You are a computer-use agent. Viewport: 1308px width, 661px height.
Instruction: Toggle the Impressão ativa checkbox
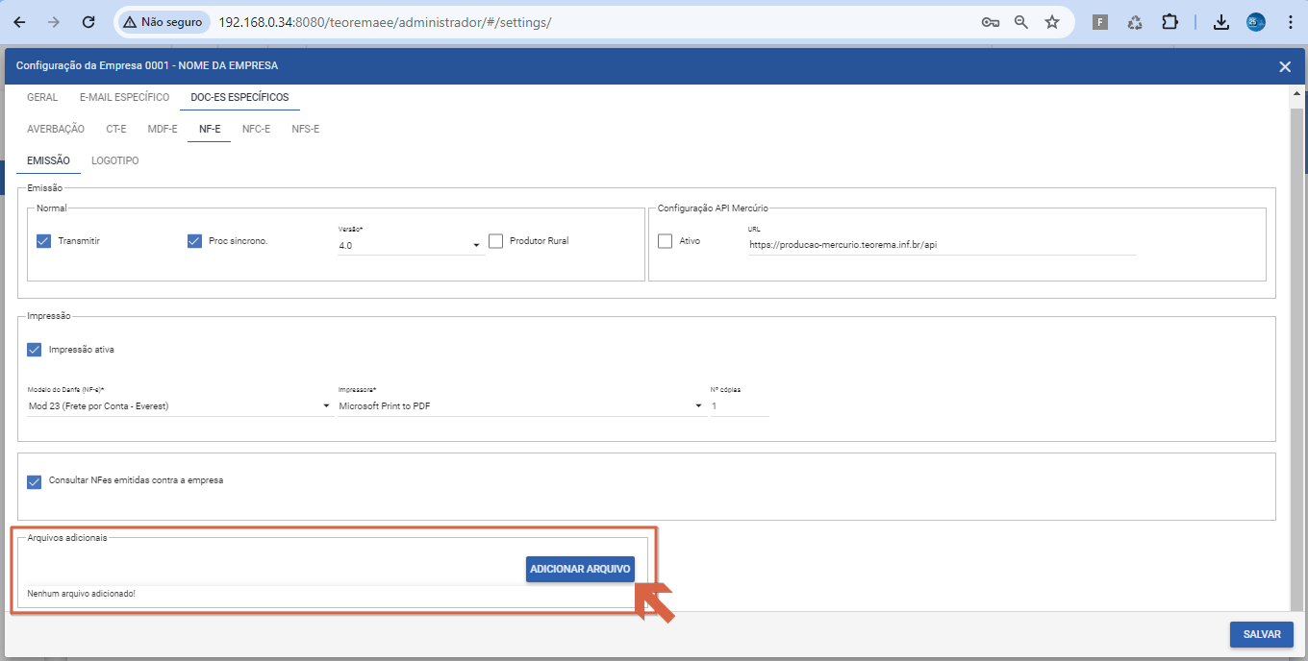click(35, 350)
